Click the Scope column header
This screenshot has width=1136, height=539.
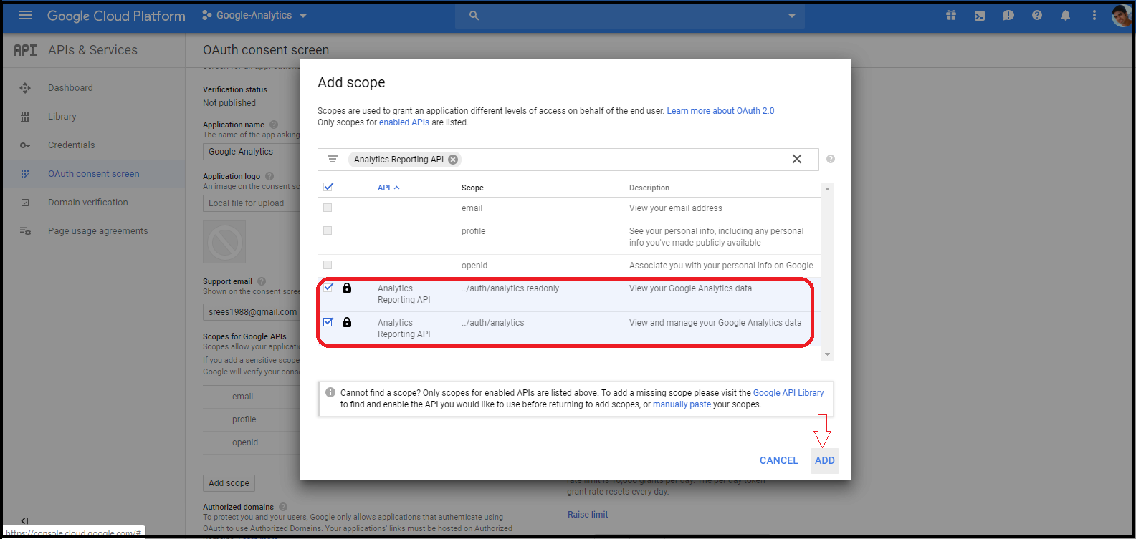click(x=472, y=188)
